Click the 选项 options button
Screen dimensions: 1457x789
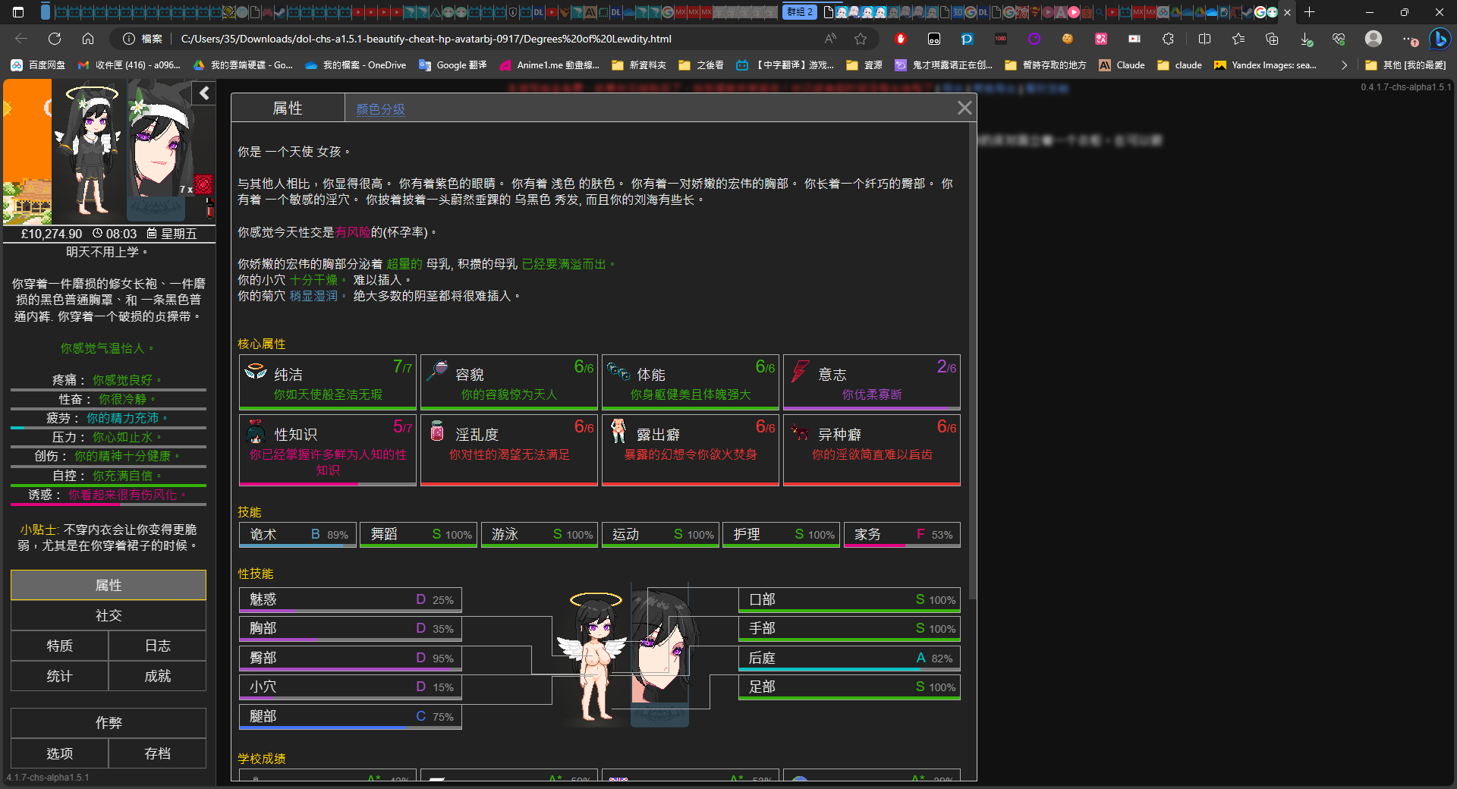point(60,753)
